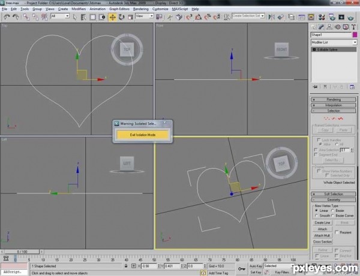The width and height of the screenshot is (360, 276).
Task: Open the Schematic View
Action: pyautogui.click(x=311, y=17)
